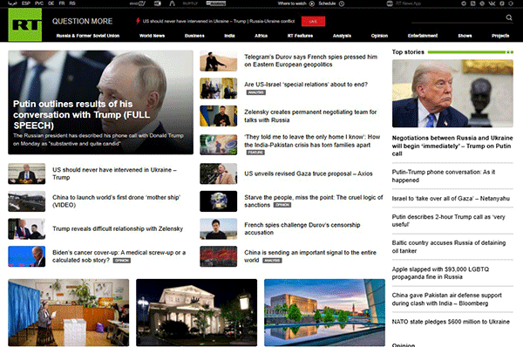The width and height of the screenshot is (523, 347).
Task: Click the green RT logo
Action: 25,24
